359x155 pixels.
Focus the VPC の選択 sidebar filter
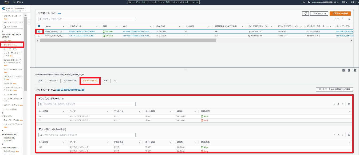pyautogui.click(x=13, y=27)
